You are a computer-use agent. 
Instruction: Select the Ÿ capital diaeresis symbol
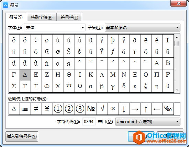pos(102,52)
